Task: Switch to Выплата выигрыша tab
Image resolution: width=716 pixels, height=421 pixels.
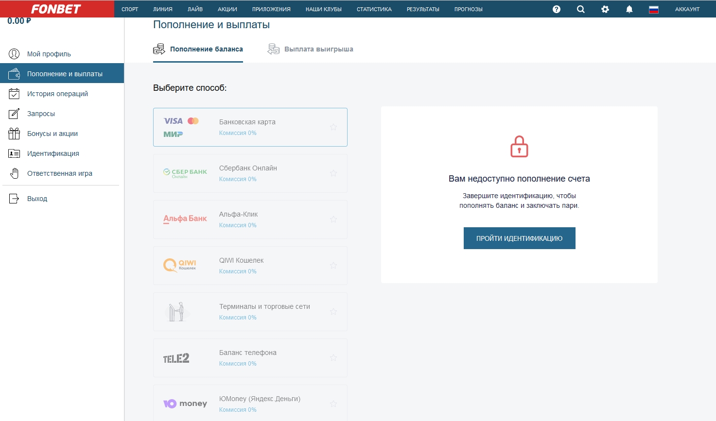Action: coord(318,49)
